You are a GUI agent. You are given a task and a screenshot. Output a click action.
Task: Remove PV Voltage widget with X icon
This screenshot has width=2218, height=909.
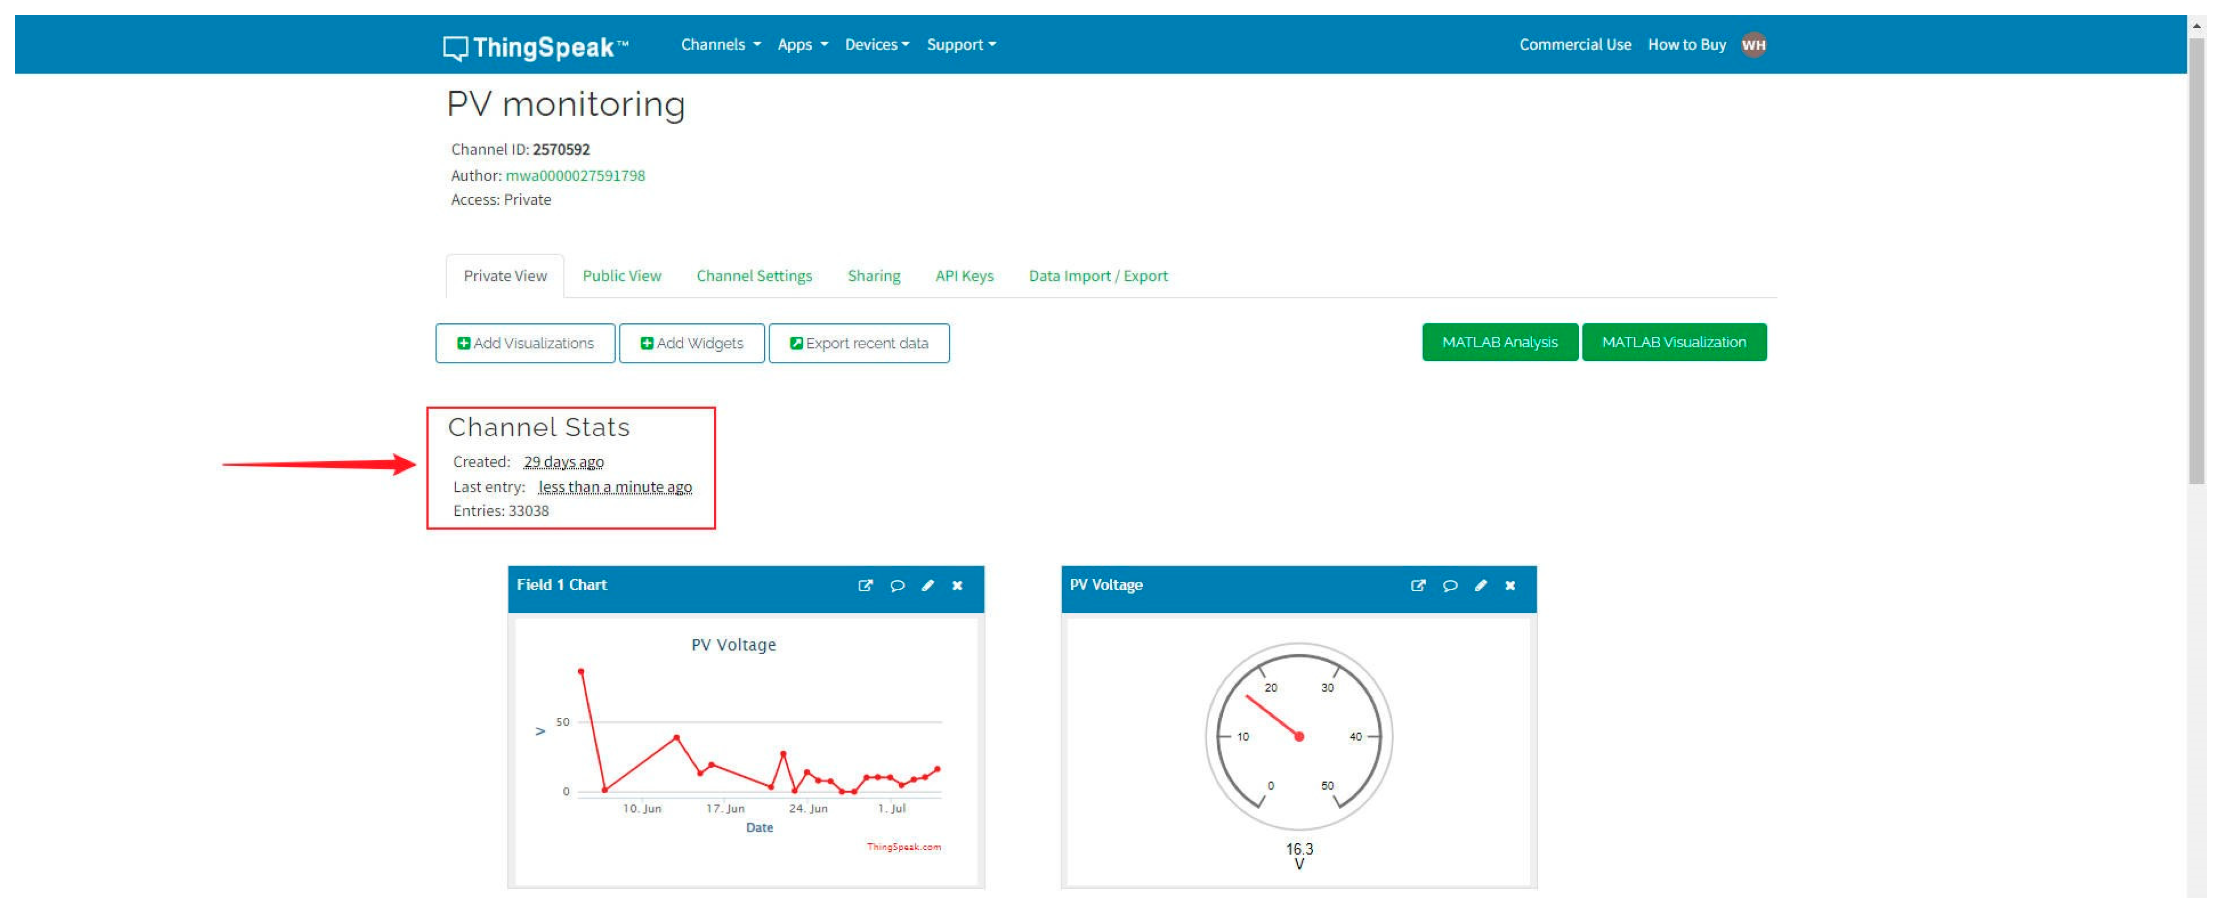[1509, 586]
